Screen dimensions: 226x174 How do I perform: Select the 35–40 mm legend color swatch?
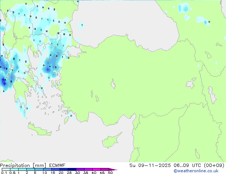[88, 169]
